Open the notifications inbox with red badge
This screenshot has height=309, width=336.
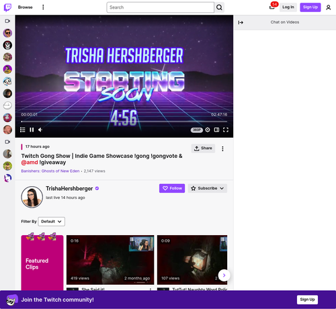click(272, 7)
